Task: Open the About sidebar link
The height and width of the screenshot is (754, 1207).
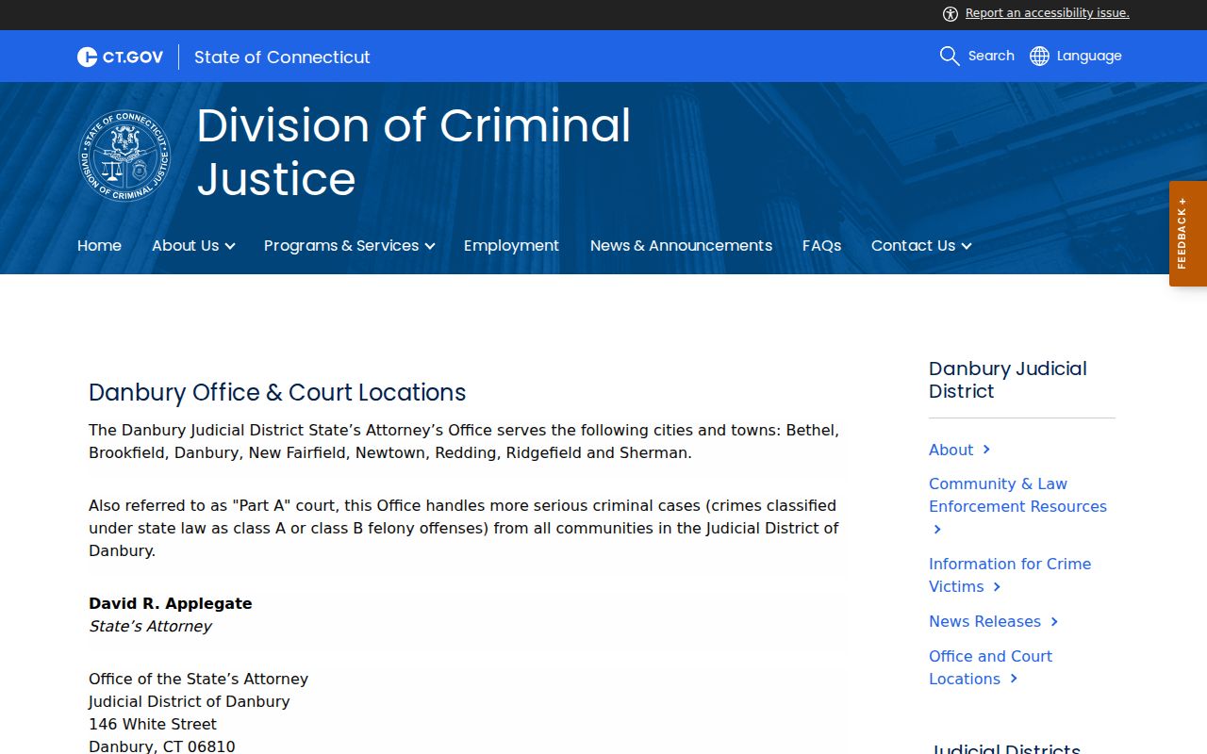Action: (x=959, y=450)
